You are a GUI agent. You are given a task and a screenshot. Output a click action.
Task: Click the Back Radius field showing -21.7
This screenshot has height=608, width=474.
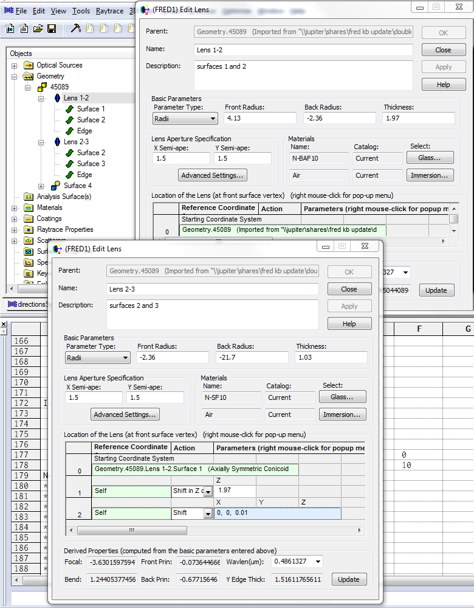252,357
